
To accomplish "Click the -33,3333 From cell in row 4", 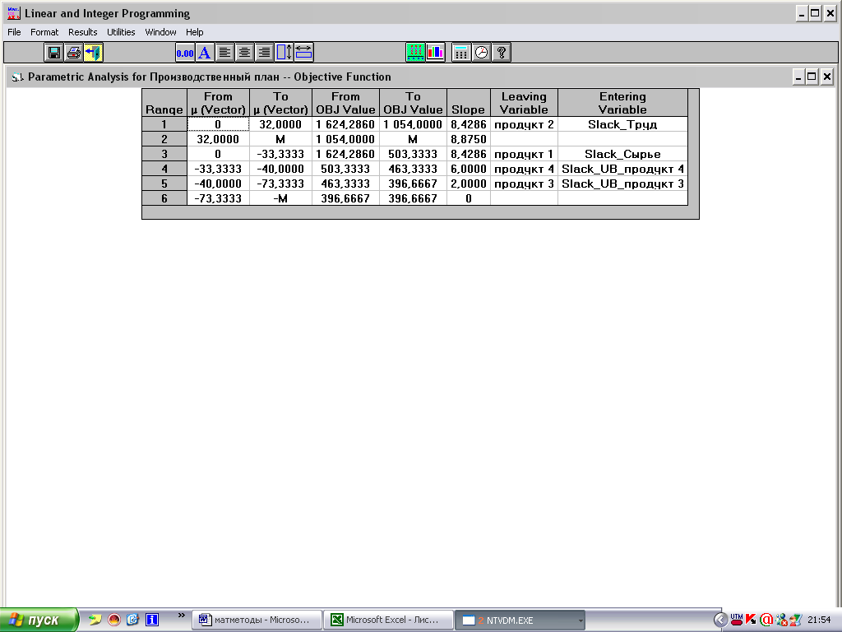I will click(218, 169).
